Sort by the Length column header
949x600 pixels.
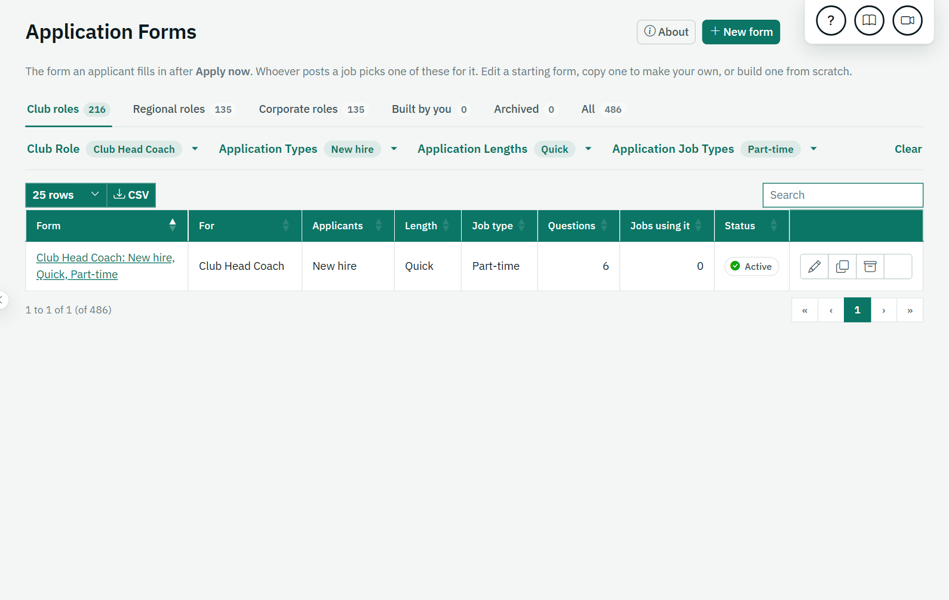click(x=428, y=226)
